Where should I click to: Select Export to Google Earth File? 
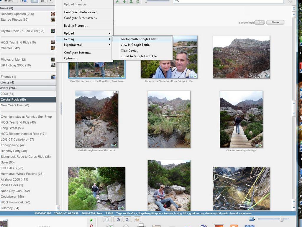[x=139, y=56]
